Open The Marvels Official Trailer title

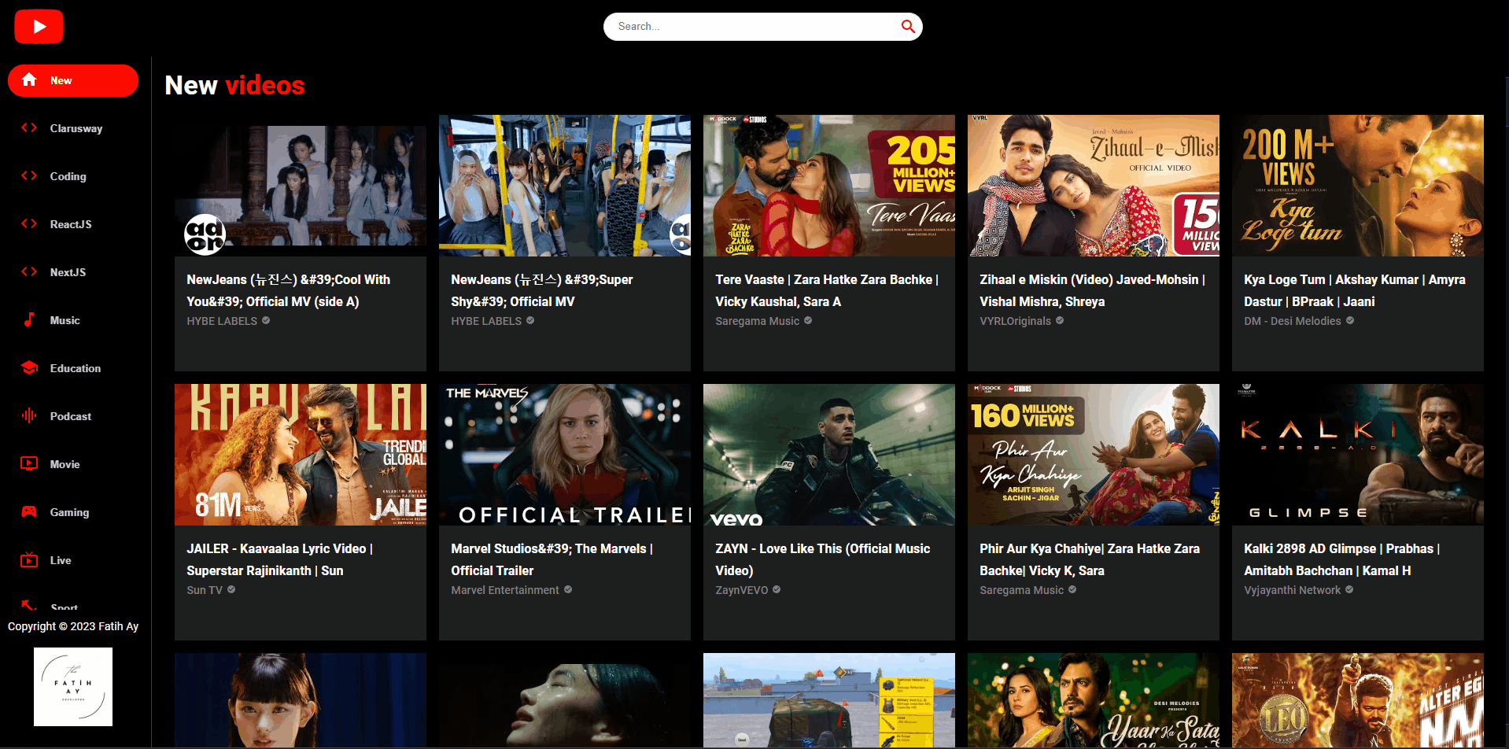tap(552, 559)
